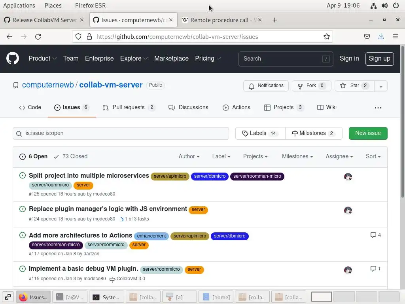This screenshot has width=405, height=304.
Task: Click the is:issue is:open filter field
Action: point(121,133)
